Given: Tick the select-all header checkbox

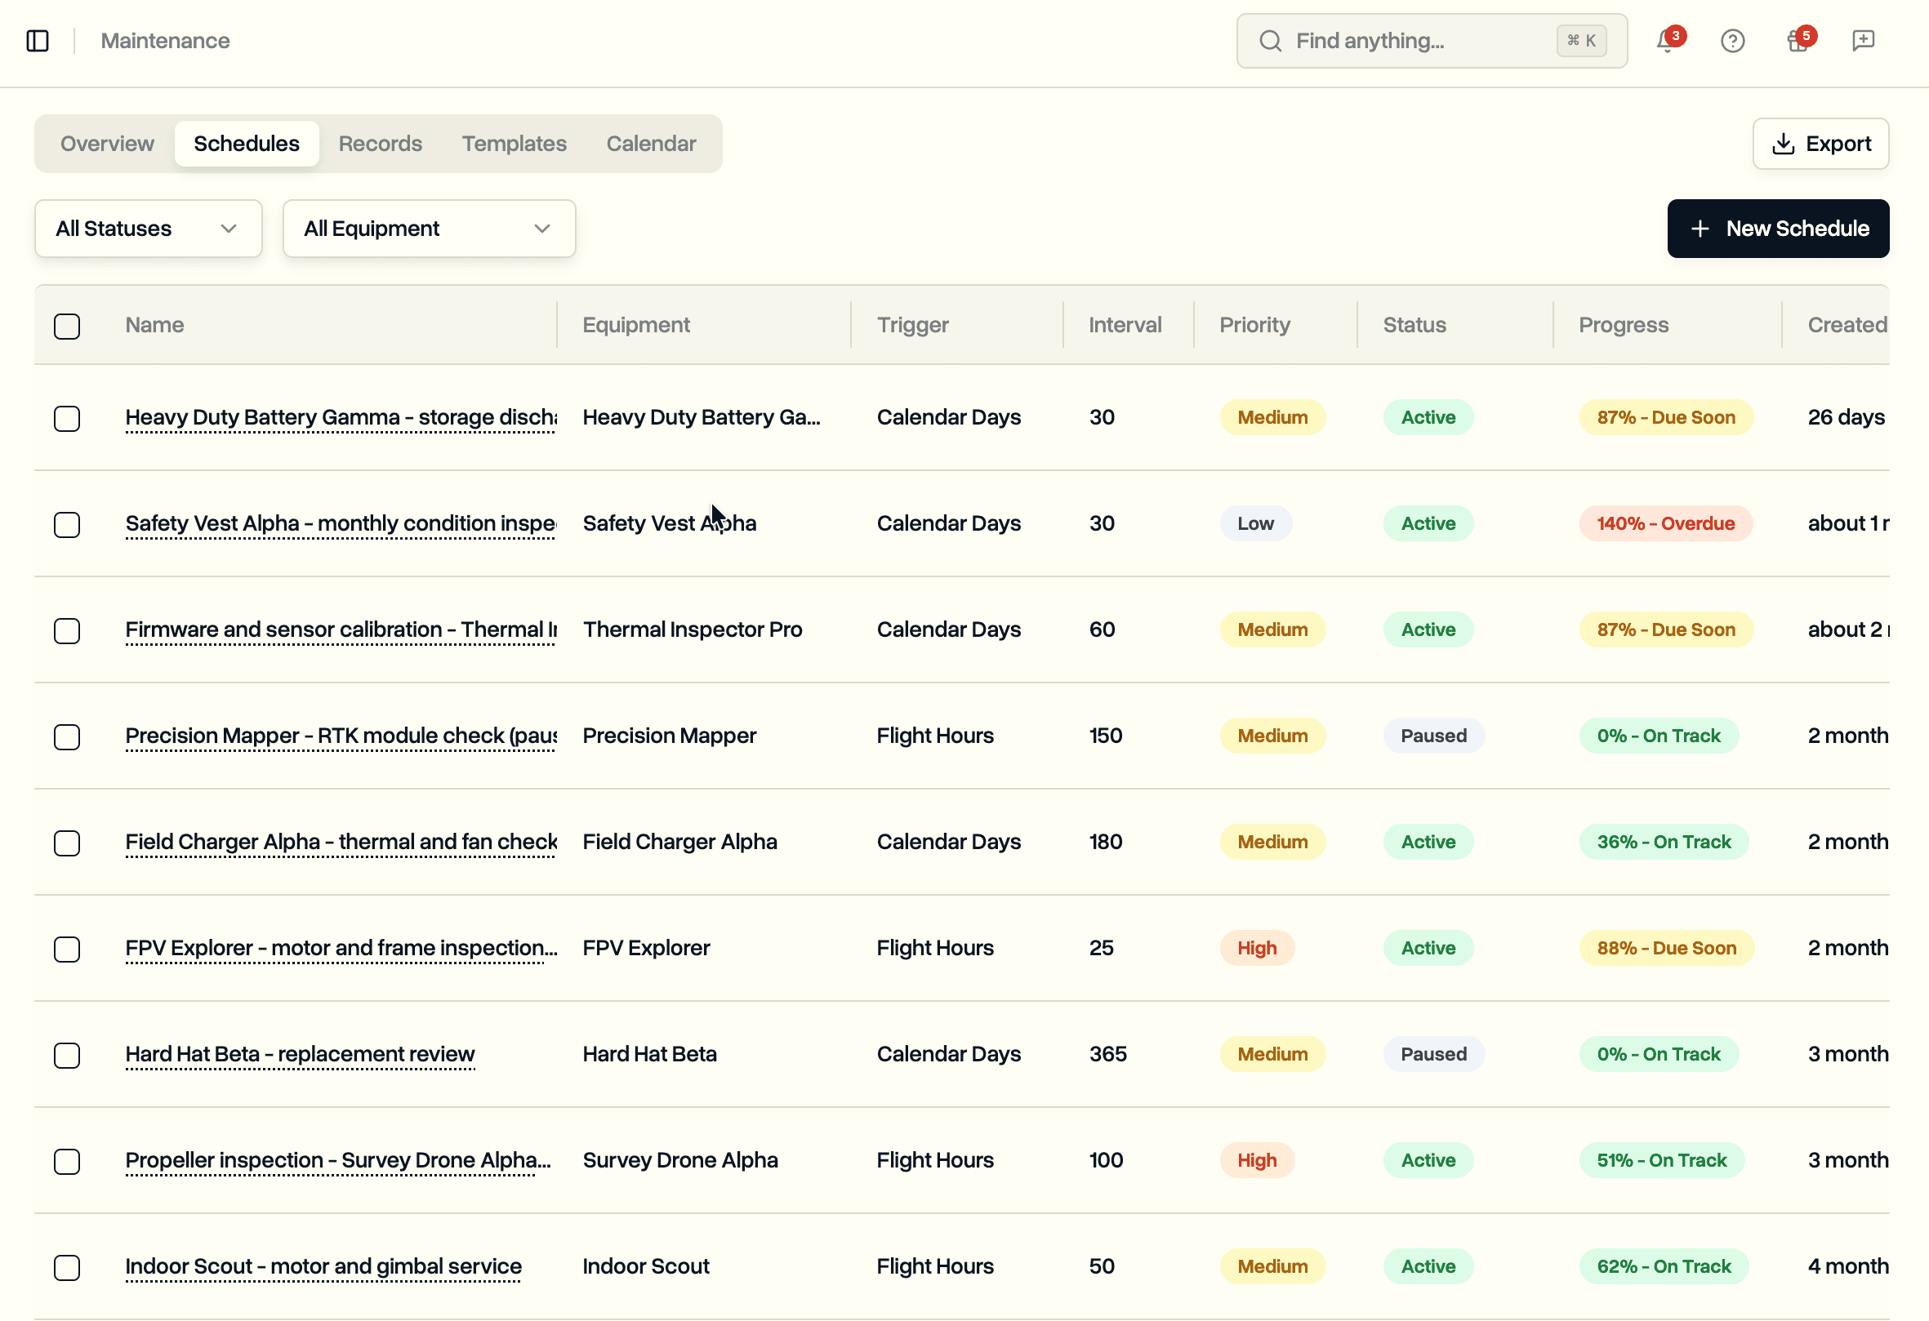Looking at the screenshot, I should tap(67, 326).
